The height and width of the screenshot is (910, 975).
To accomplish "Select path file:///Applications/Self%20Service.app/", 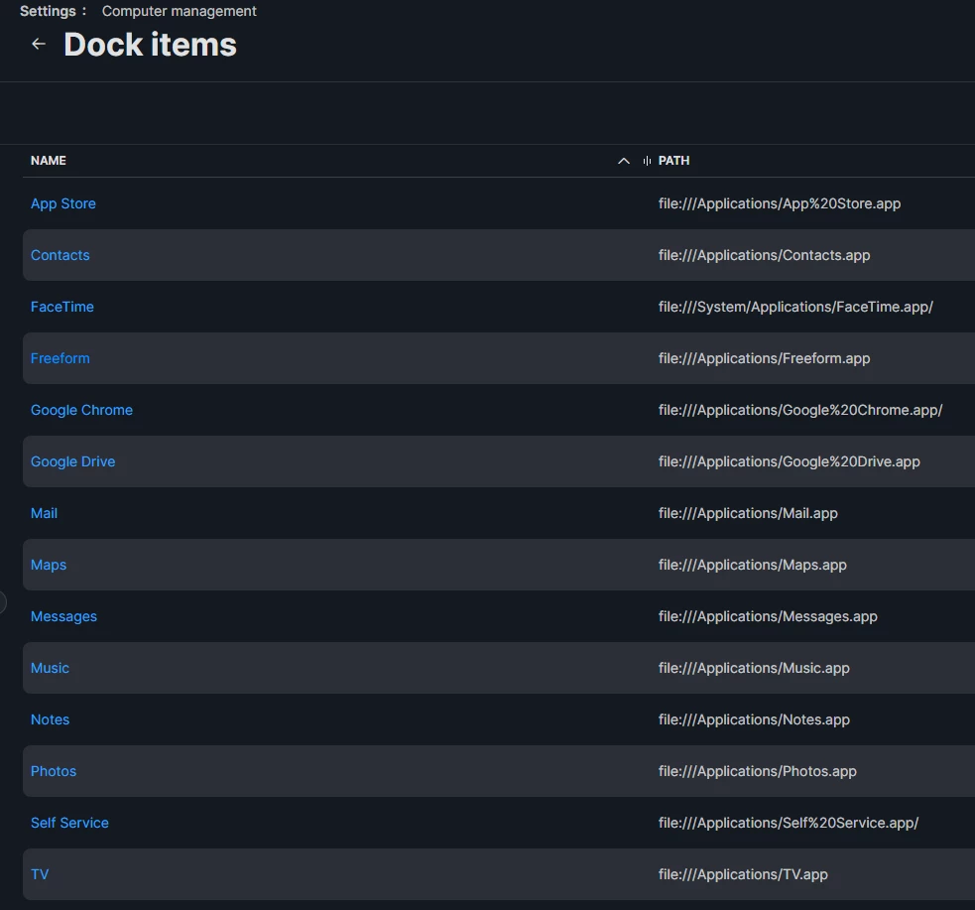I will [789, 823].
